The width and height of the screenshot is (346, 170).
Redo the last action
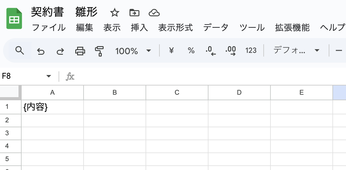click(60, 51)
